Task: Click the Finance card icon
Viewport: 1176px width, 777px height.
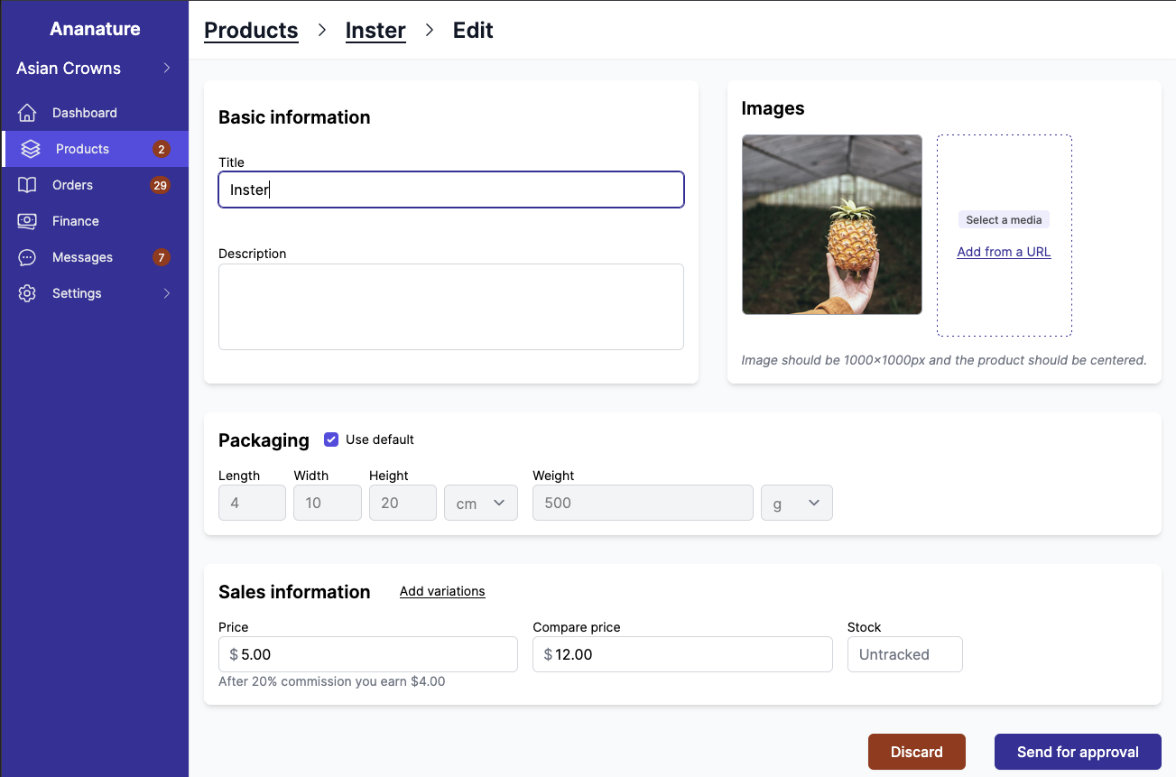Action: 27,220
